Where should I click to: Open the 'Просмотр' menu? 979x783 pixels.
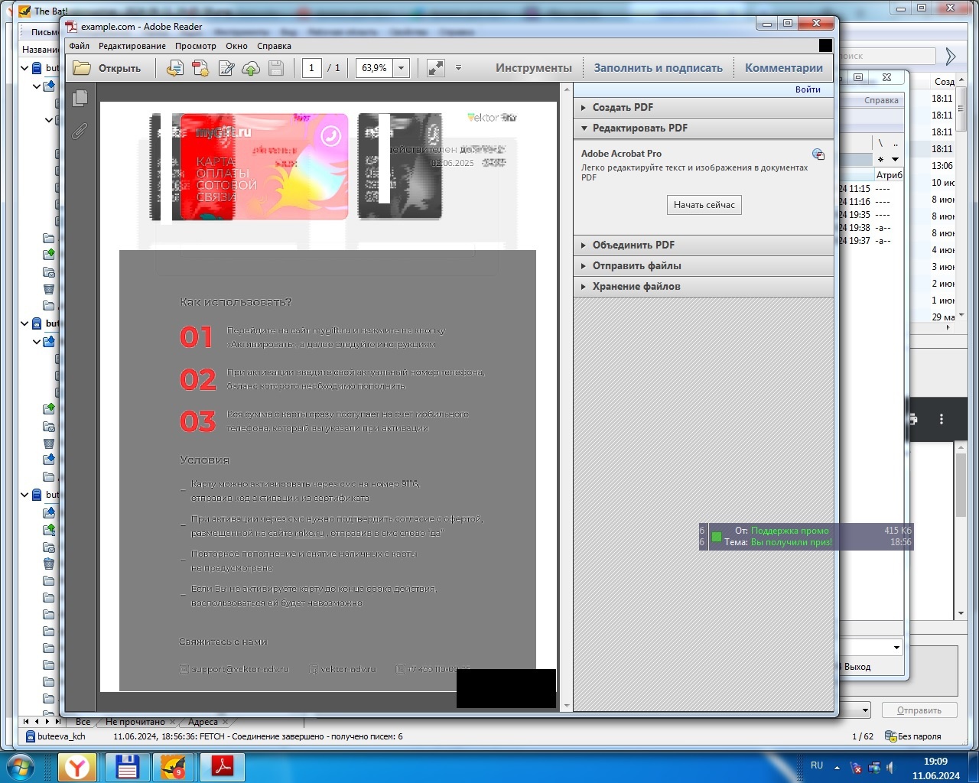195,46
